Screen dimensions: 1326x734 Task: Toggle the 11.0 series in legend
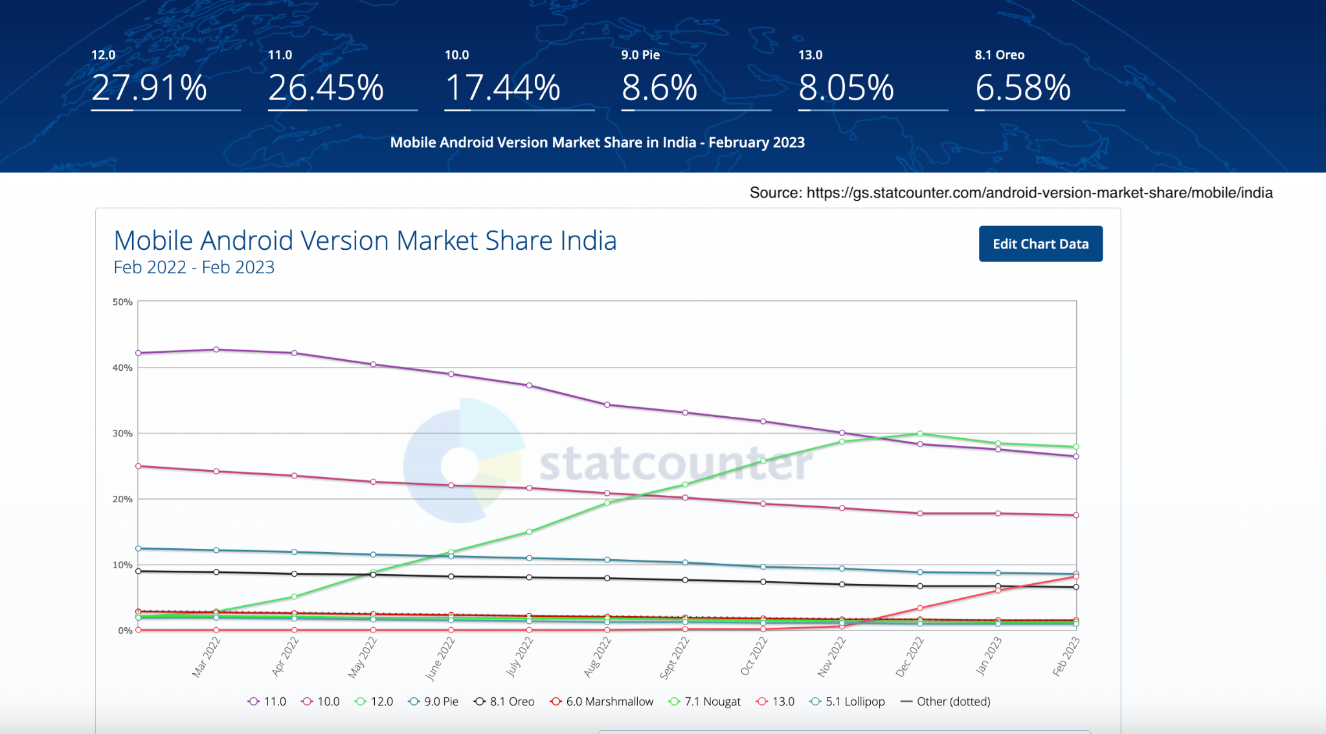pos(267,702)
